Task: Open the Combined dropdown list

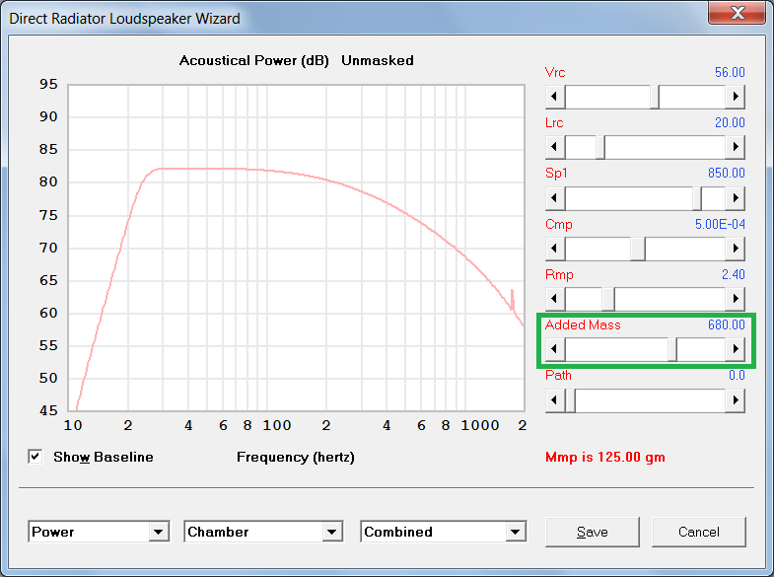Action: point(516,532)
